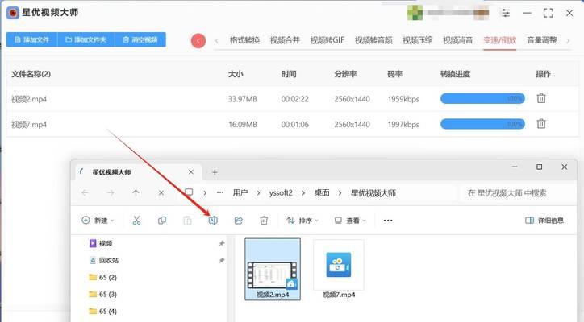Click the monitor icon in address bar
Screen dimensions: 584x322
189,192
